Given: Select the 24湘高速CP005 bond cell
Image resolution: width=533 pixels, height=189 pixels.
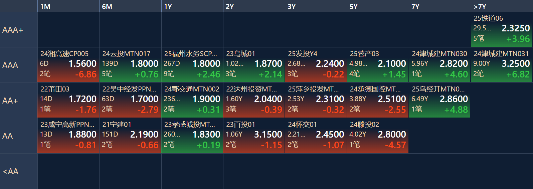Looking at the screenshot, I should coord(68,65).
